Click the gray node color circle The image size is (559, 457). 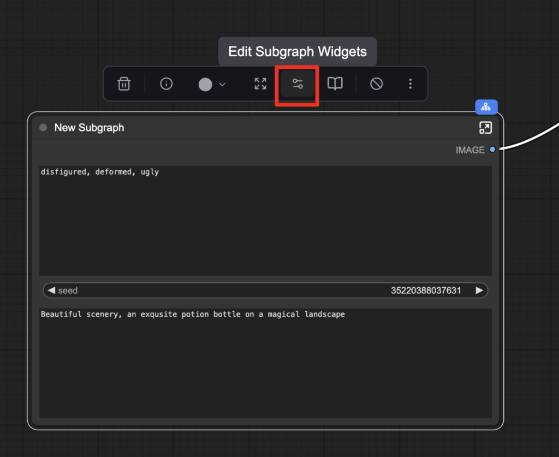point(205,84)
